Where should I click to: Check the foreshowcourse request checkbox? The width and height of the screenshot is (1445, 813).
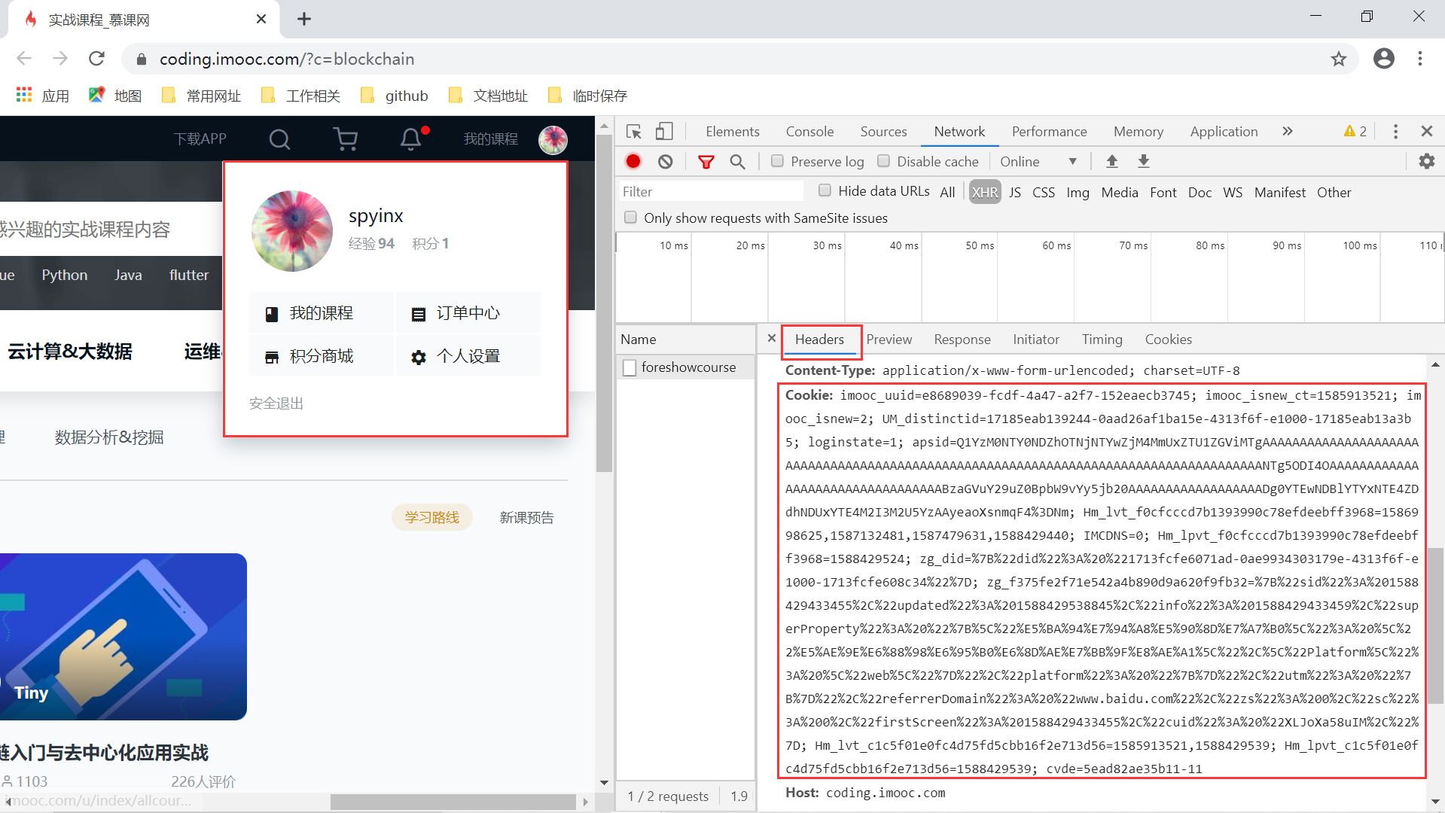pos(630,367)
